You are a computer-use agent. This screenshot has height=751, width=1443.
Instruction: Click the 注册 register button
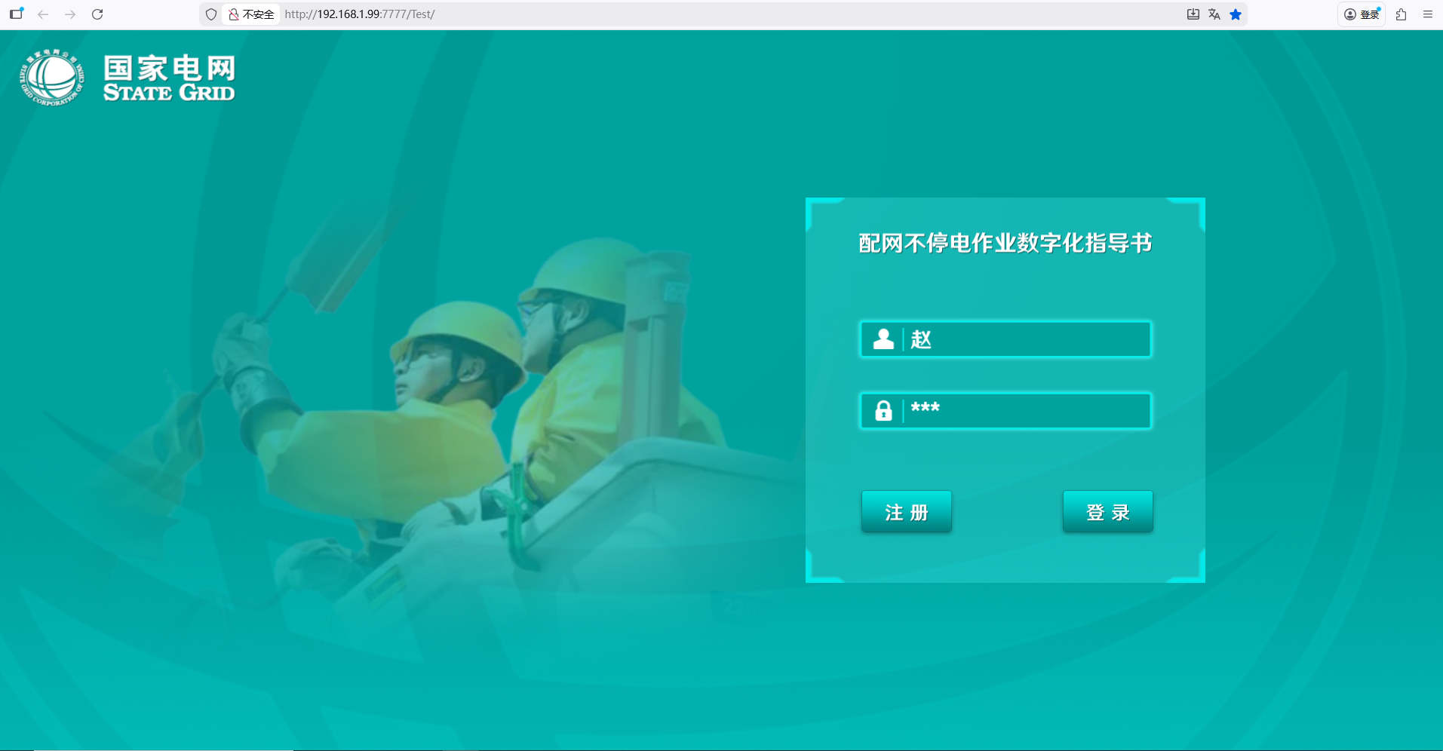(906, 511)
